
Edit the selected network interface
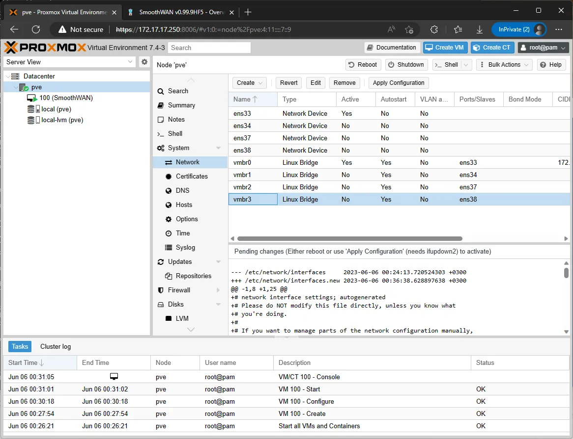coord(315,83)
